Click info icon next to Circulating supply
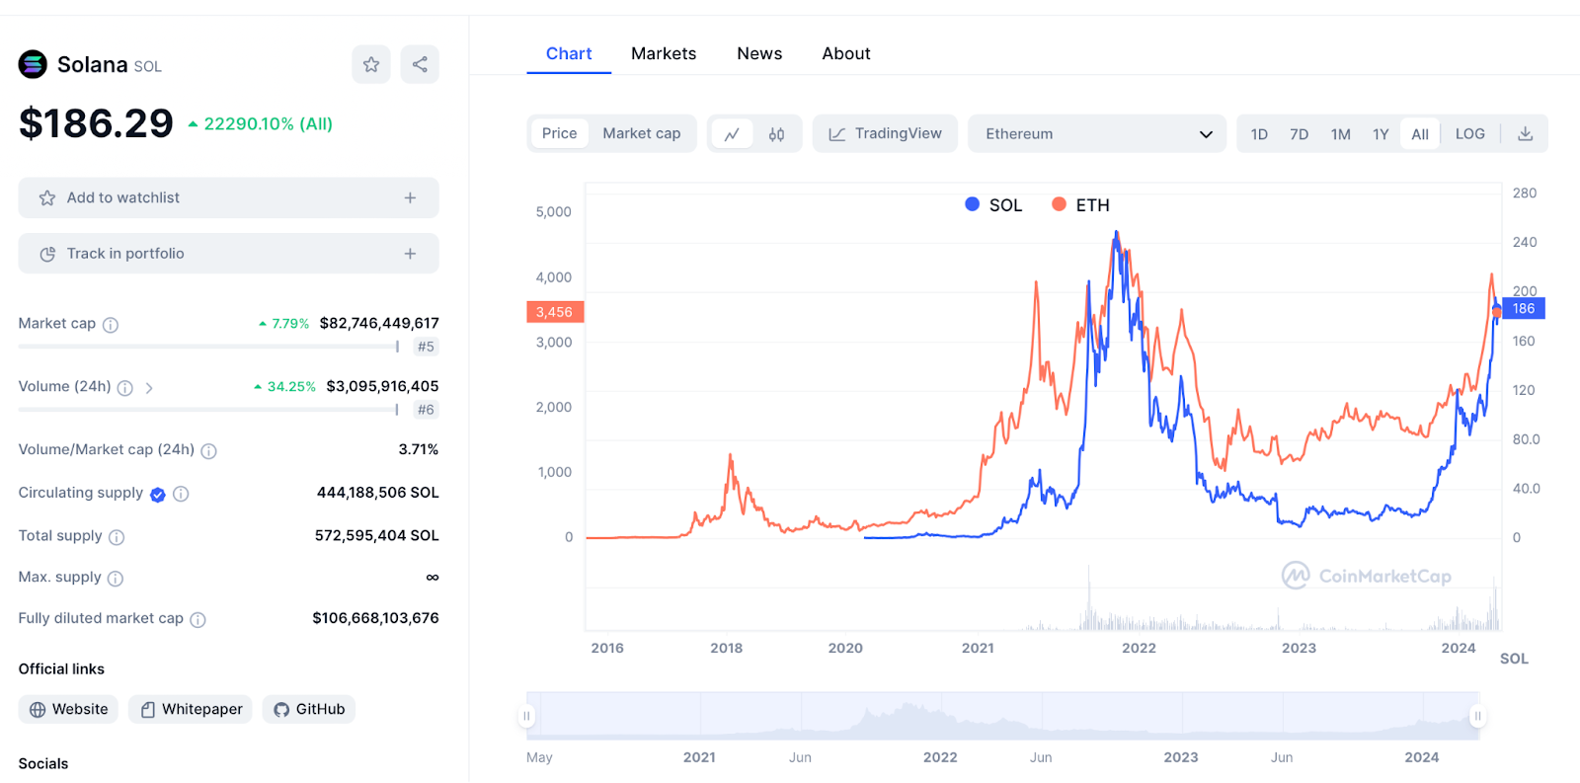1580x783 pixels. coord(181,494)
